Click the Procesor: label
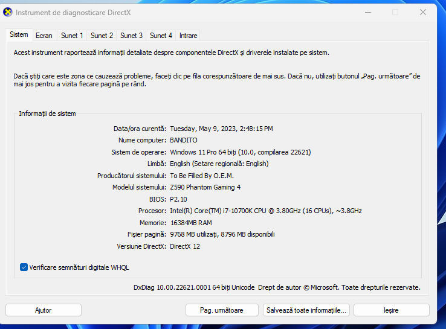 tap(152, 211)
